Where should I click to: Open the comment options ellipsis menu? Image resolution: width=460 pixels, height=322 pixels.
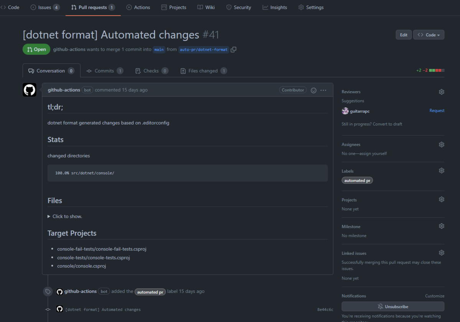(x=323, y=90)
